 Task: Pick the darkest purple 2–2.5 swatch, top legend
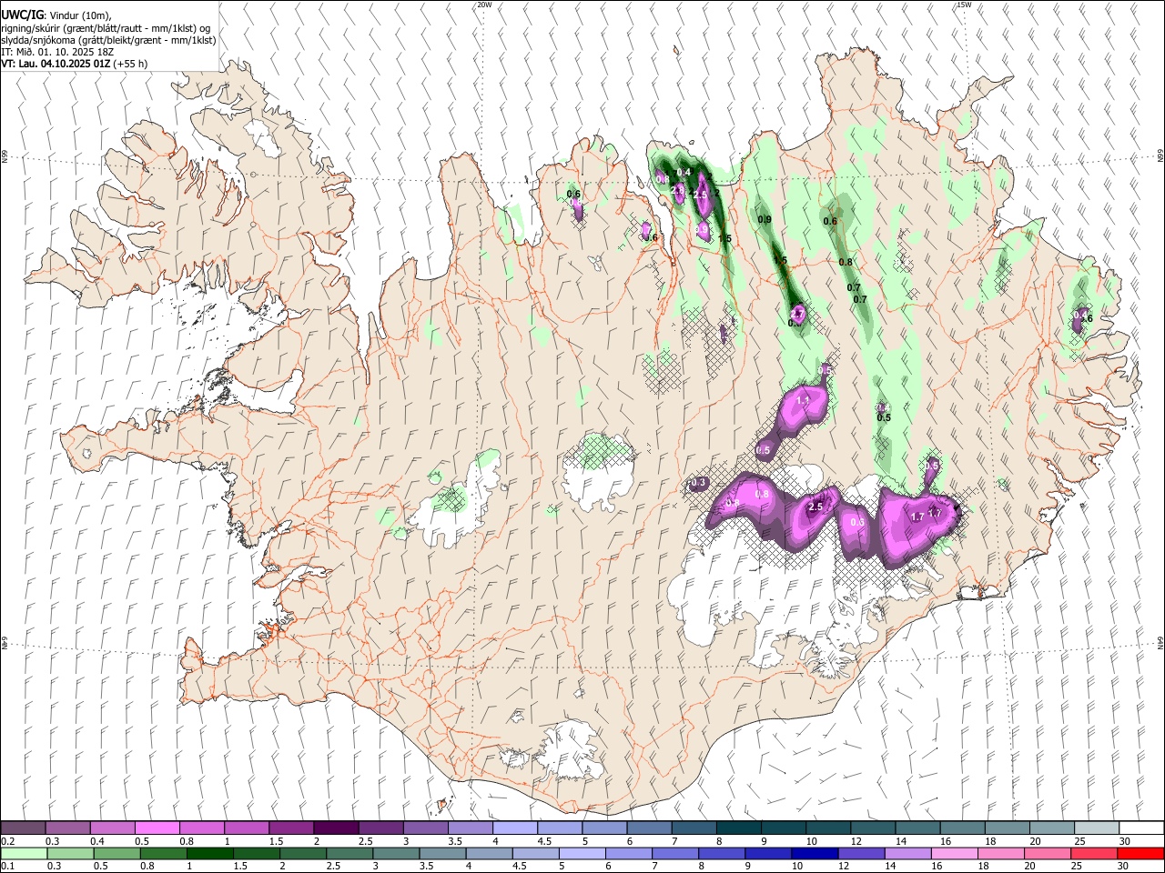(336, 828)
